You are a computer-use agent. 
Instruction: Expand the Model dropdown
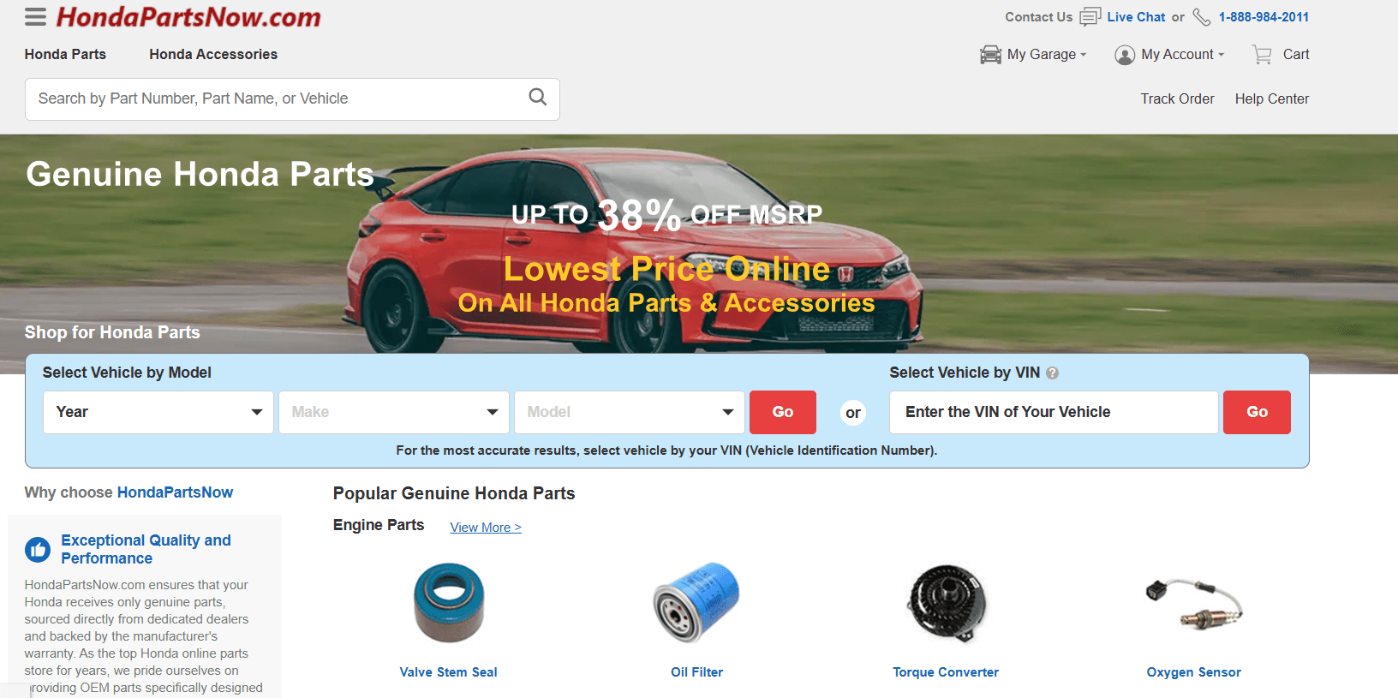[x=630, y=412]
